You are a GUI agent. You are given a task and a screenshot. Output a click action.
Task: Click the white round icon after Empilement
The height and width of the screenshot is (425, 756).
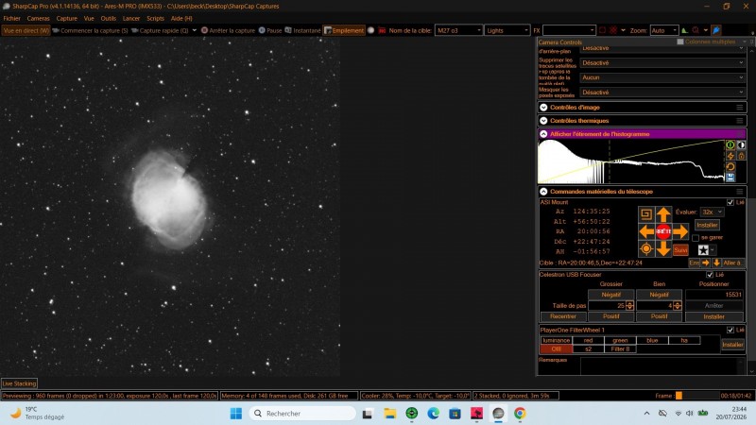(370, 30)
